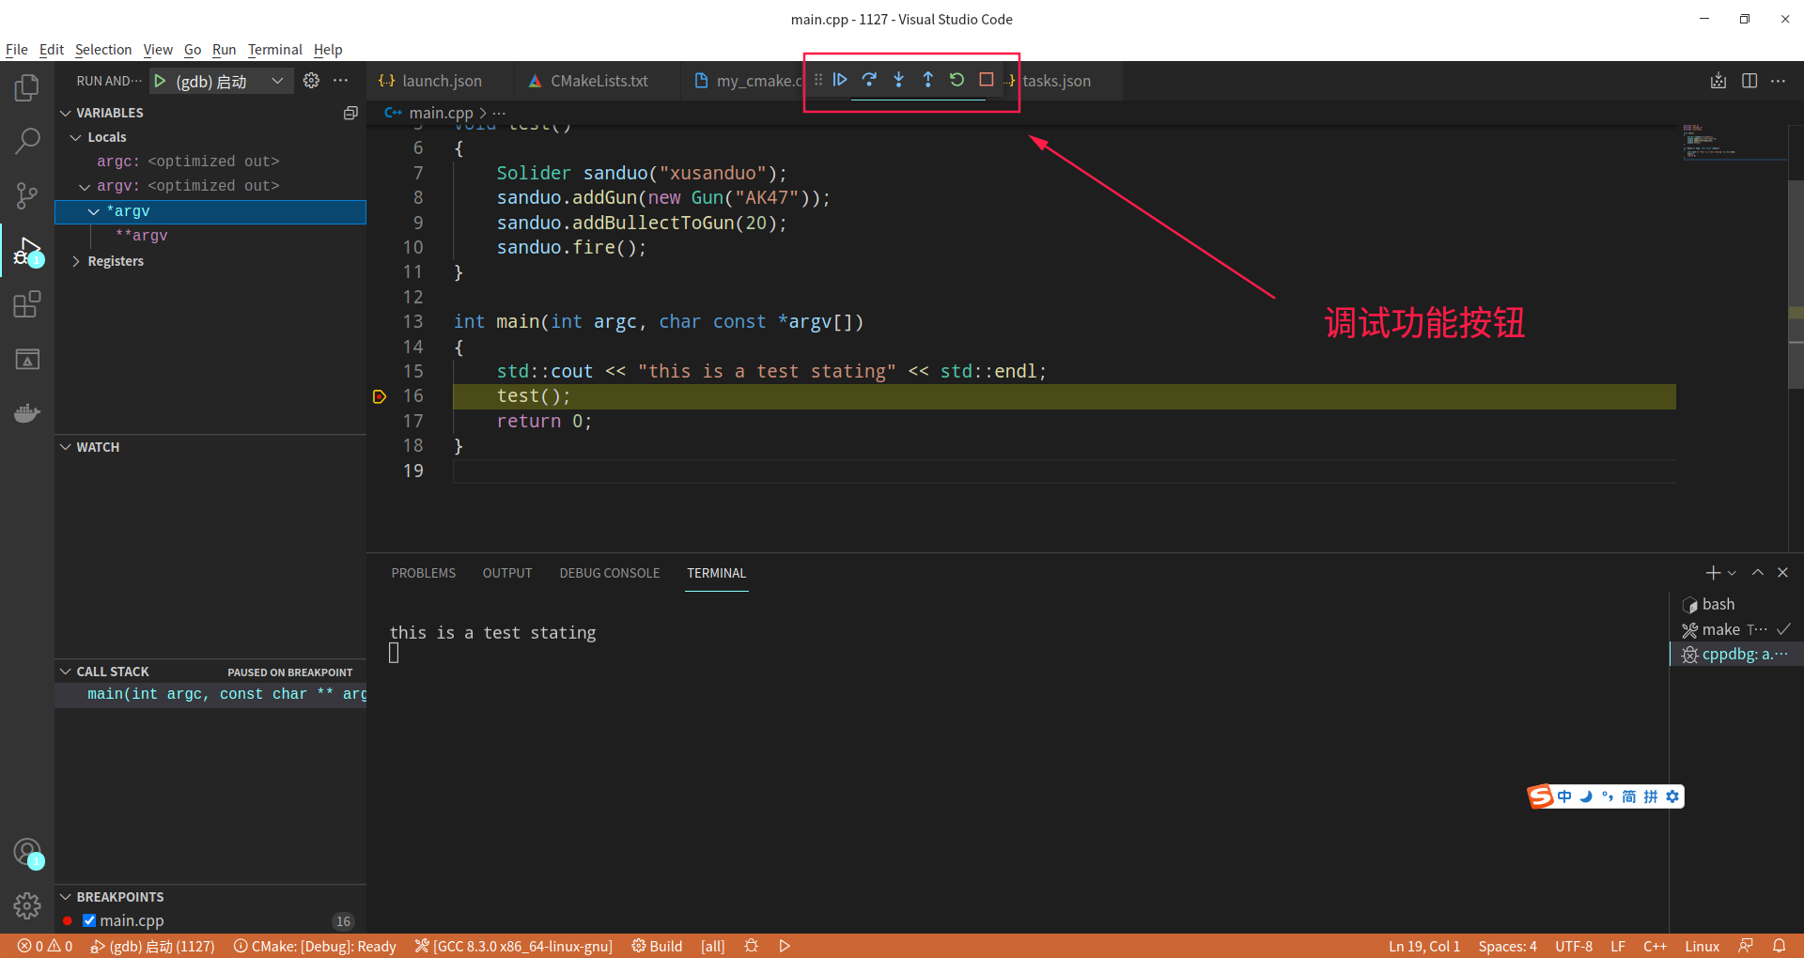Collapse the Locals tree node

76,137
